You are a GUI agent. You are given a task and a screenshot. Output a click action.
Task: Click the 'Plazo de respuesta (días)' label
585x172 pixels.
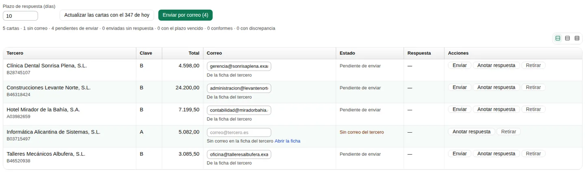(29, 6)
